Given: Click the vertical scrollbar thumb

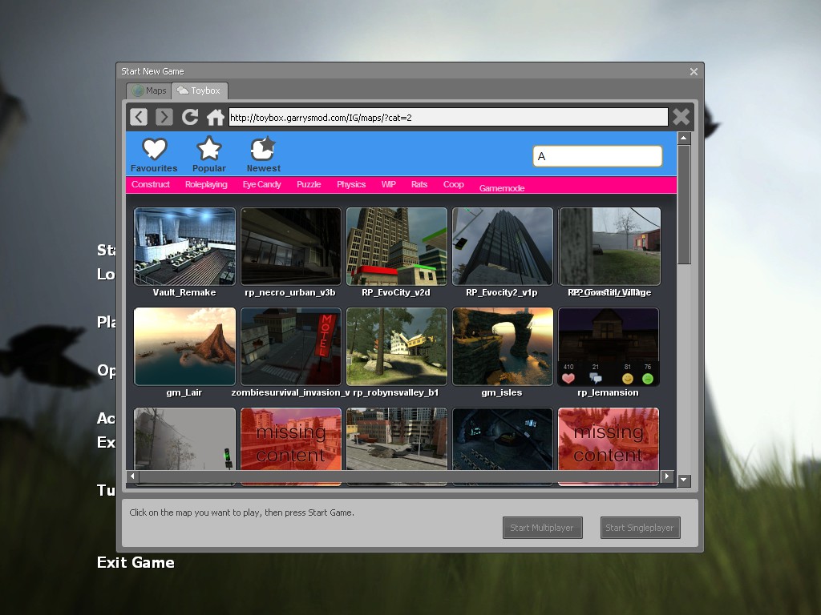Looking at the screenshot, I should click(x=683, y=204).
